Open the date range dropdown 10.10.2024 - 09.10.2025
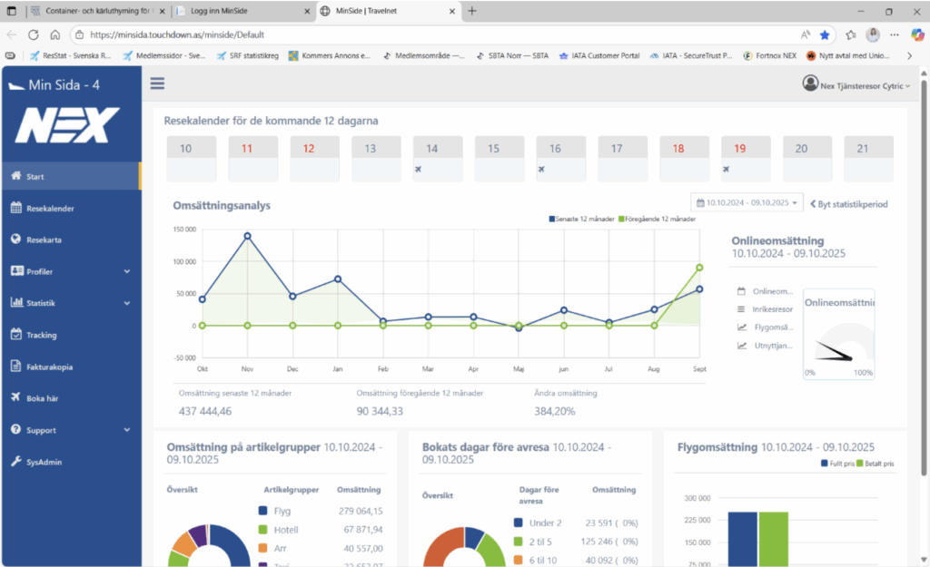The height and width of the screenshot is (567, 930). [x=747, y=203]
